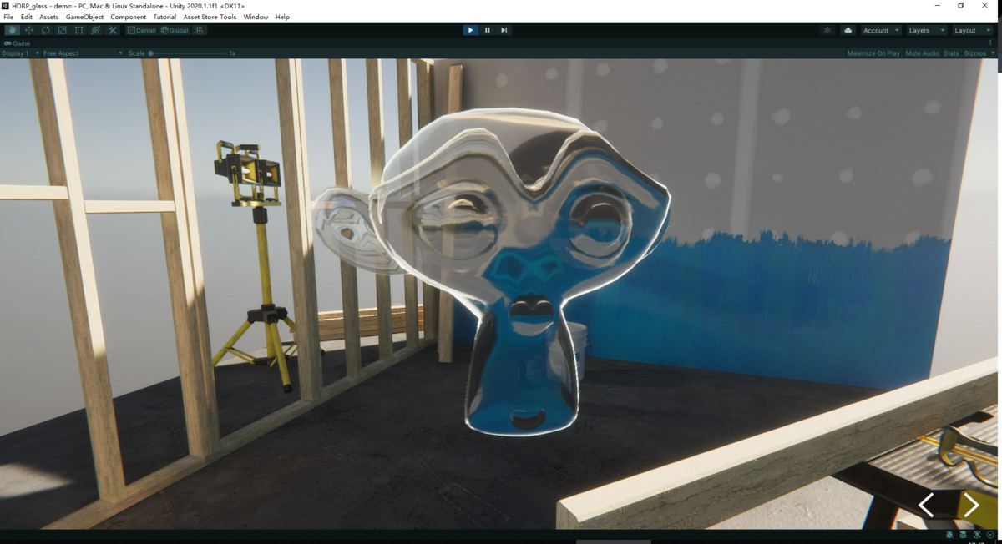The image size is (1002, 544).
Task: Click the Unity Collaborate cloud icon
Action: [x=847, y=30]
